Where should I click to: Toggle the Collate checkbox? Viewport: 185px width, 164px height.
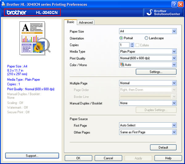click(137, 45)
